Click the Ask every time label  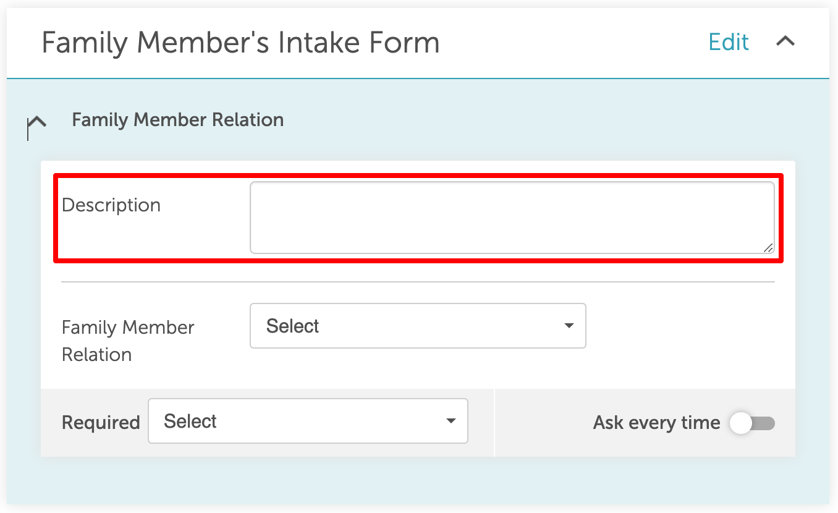(656, 423)
